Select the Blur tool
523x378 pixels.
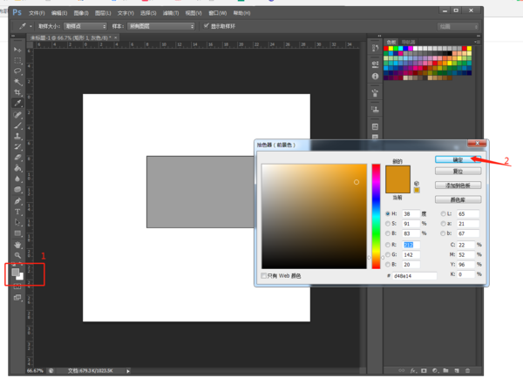pos(17,179)
